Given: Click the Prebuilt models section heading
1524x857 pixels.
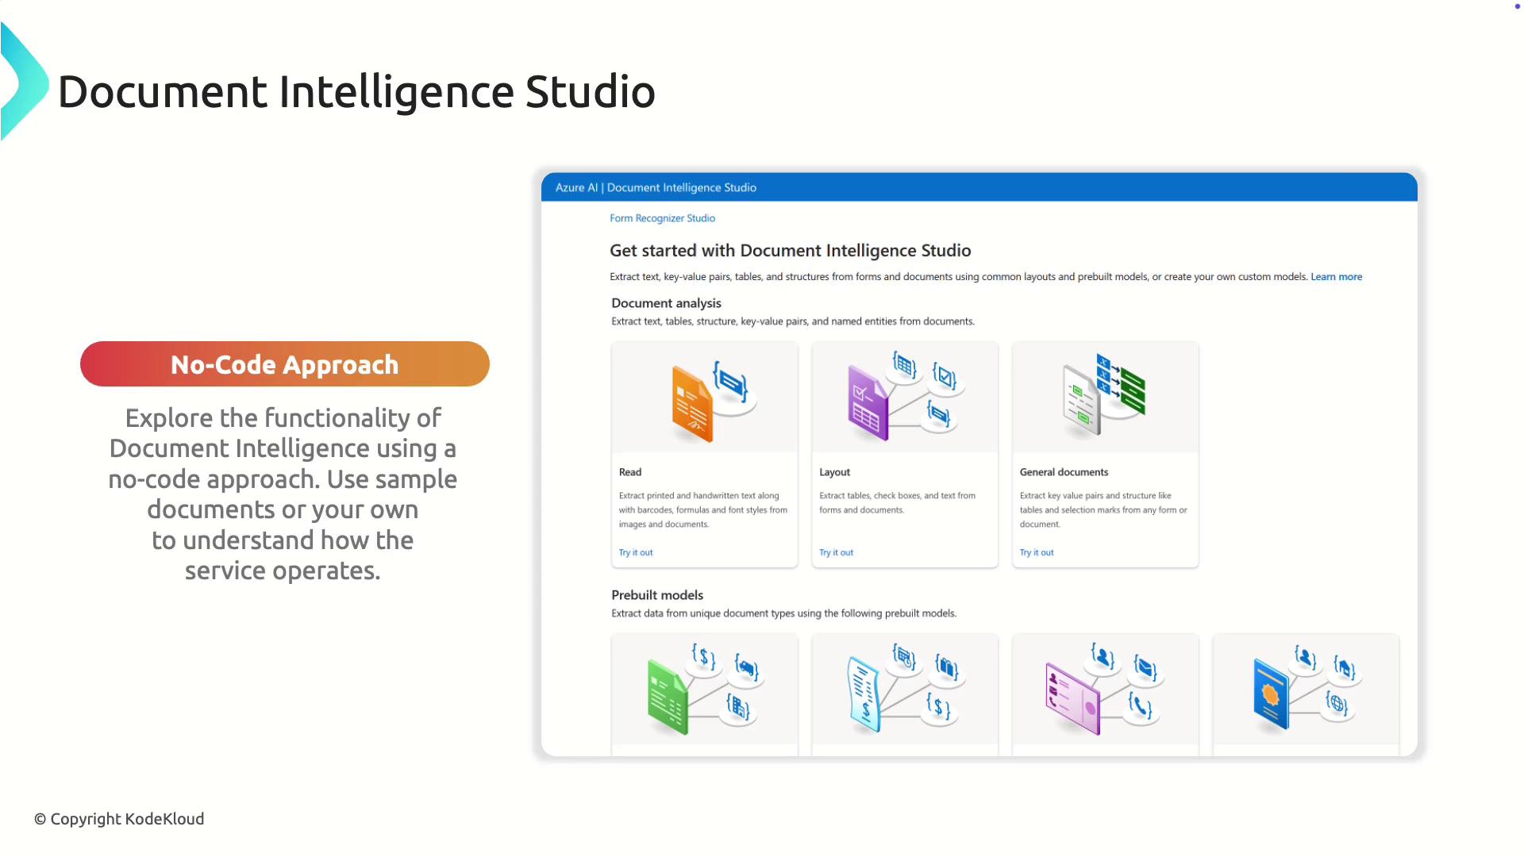Looking at the screenshot, I should 657,595.
